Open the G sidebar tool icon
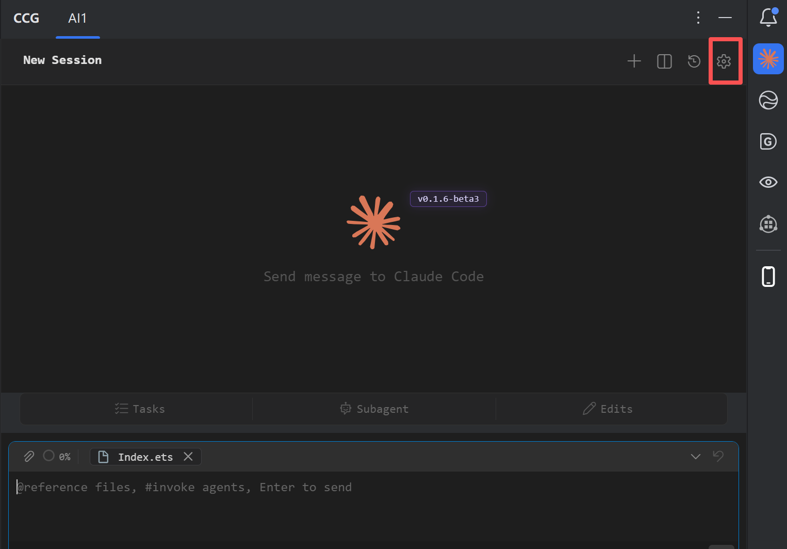The height and width of the screenshot is (549, 787). [768, 141]
